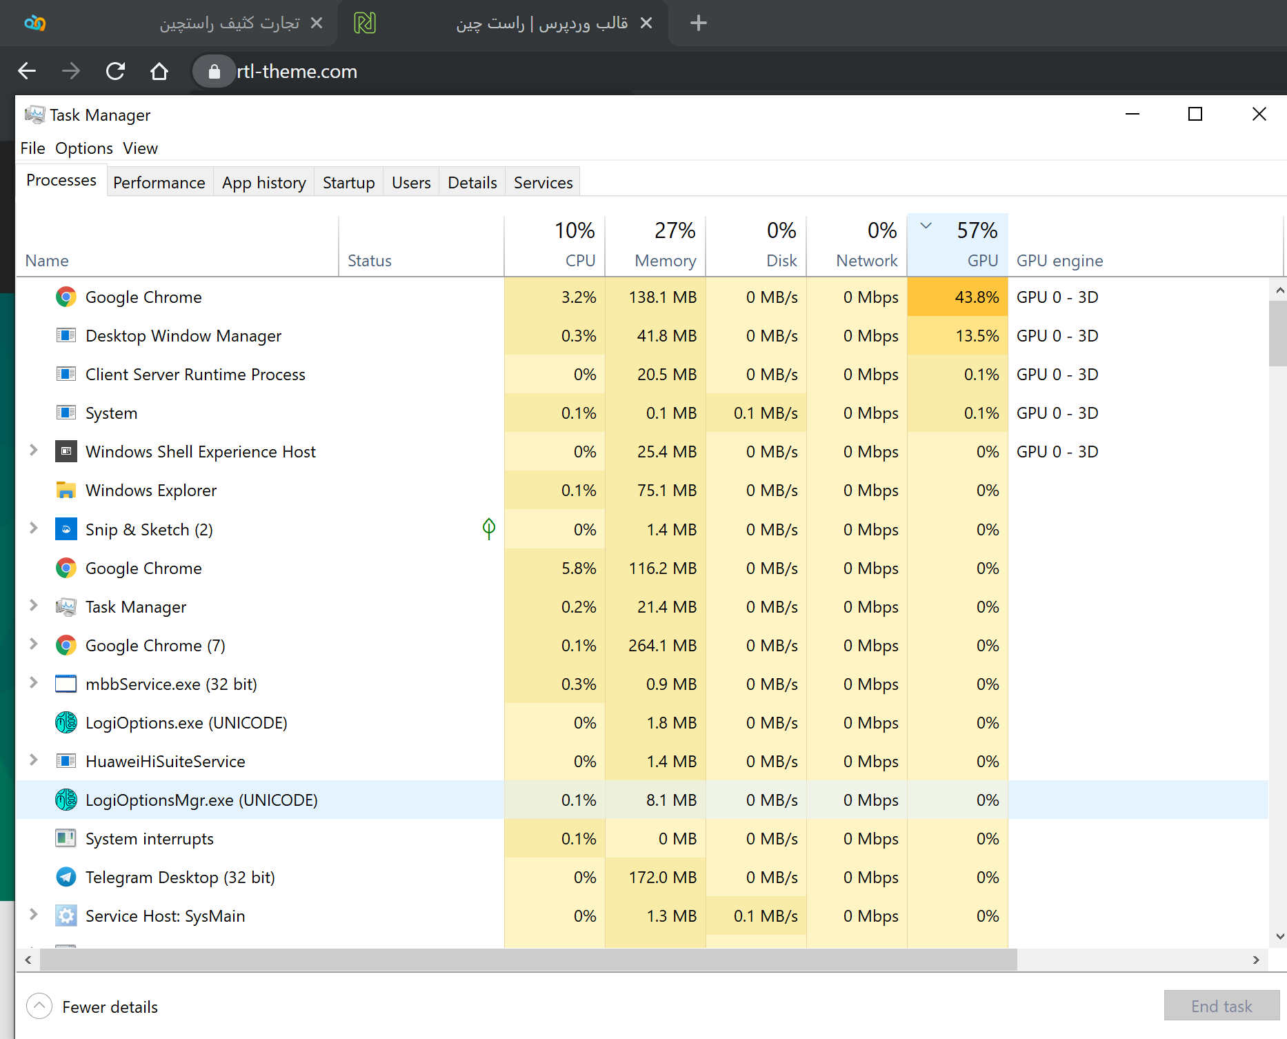Click the browser home icon
Image resolution: width=1287 pixels, height=1039 pixels.
pyautogui.click(x=159, y=71)
